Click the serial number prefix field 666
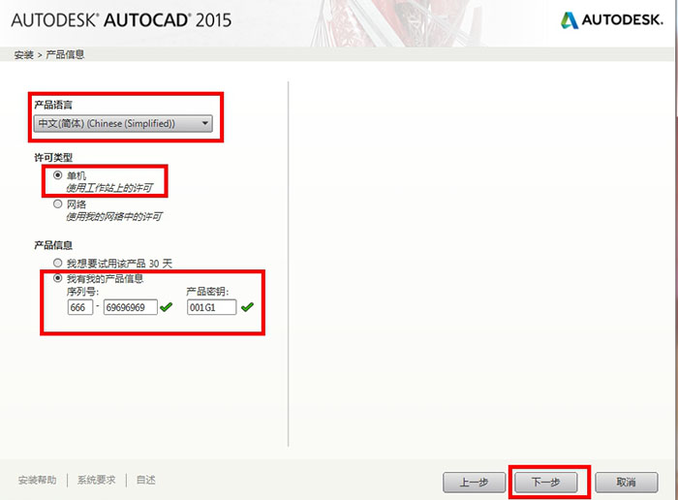 click(80, 307)
